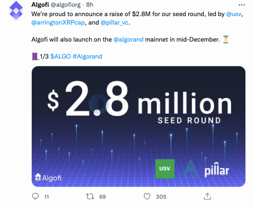Click the @algofiorg handle

tap(66, 5)
